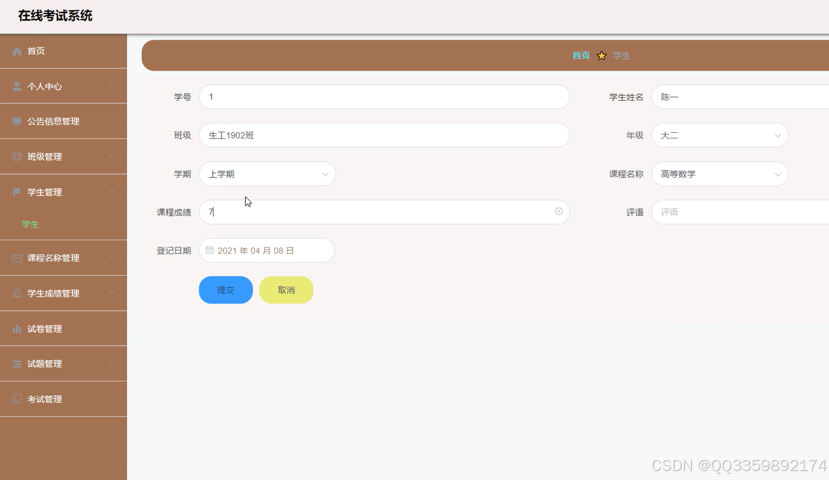
Task: Cancel the form with 取消
Action: (x=286, y=290)
